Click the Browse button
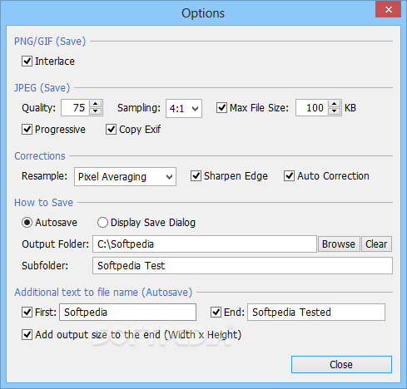 (x=339, y=244)
